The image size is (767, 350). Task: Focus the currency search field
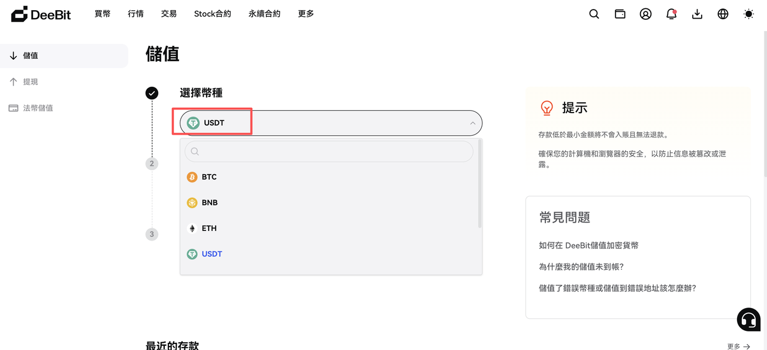click(329, 151)
